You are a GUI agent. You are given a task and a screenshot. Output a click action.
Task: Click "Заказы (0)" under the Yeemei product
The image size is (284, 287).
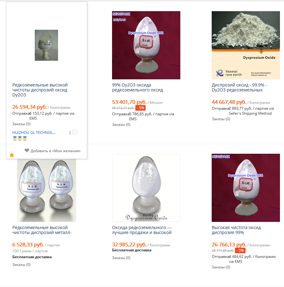point(221,119)
